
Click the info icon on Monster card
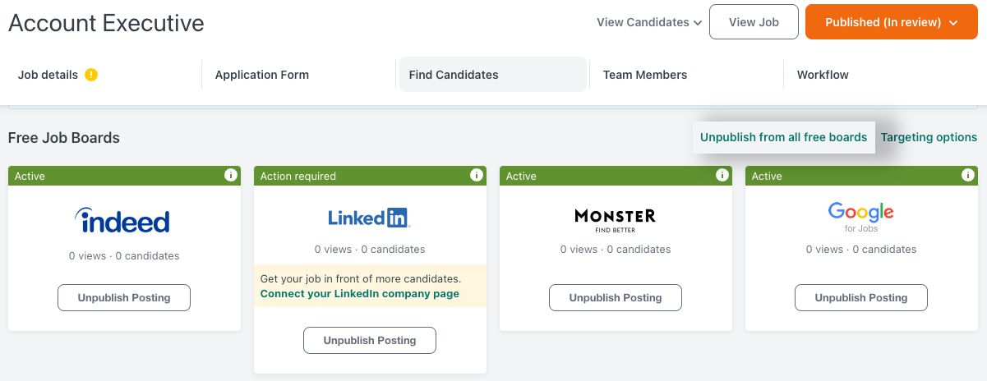pos(722,175)
